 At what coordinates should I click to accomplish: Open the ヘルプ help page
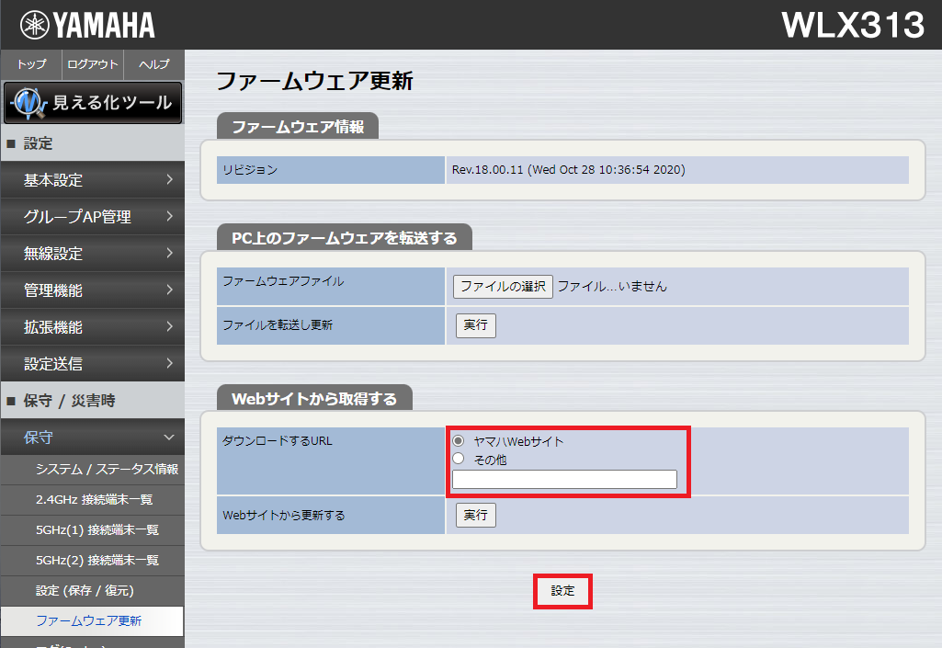(153, 64)
